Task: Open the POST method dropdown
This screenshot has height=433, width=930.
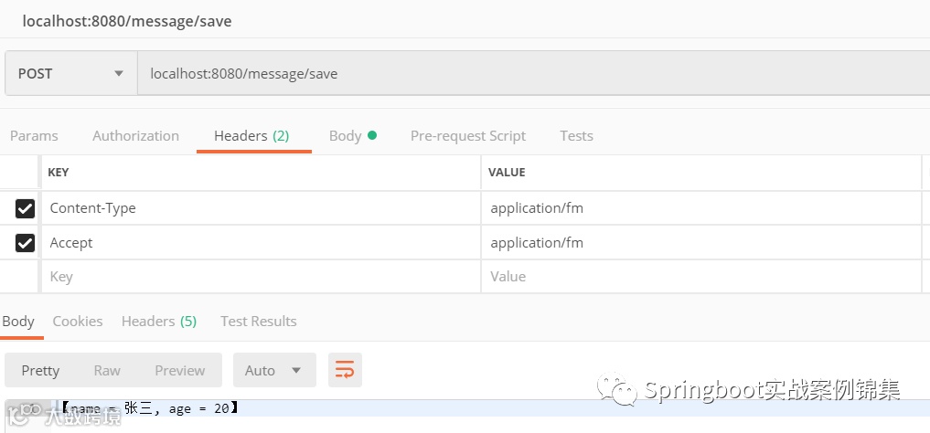Action: pyautogui.click(x=71, y=73)
